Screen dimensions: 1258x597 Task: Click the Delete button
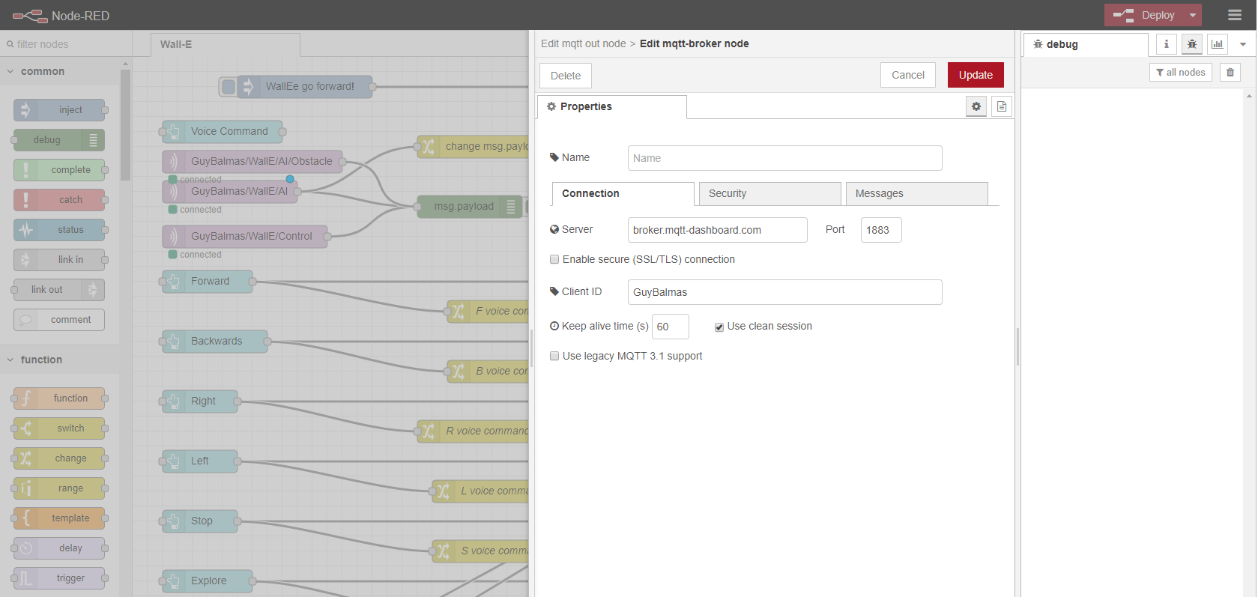click(x=566, y=76)
